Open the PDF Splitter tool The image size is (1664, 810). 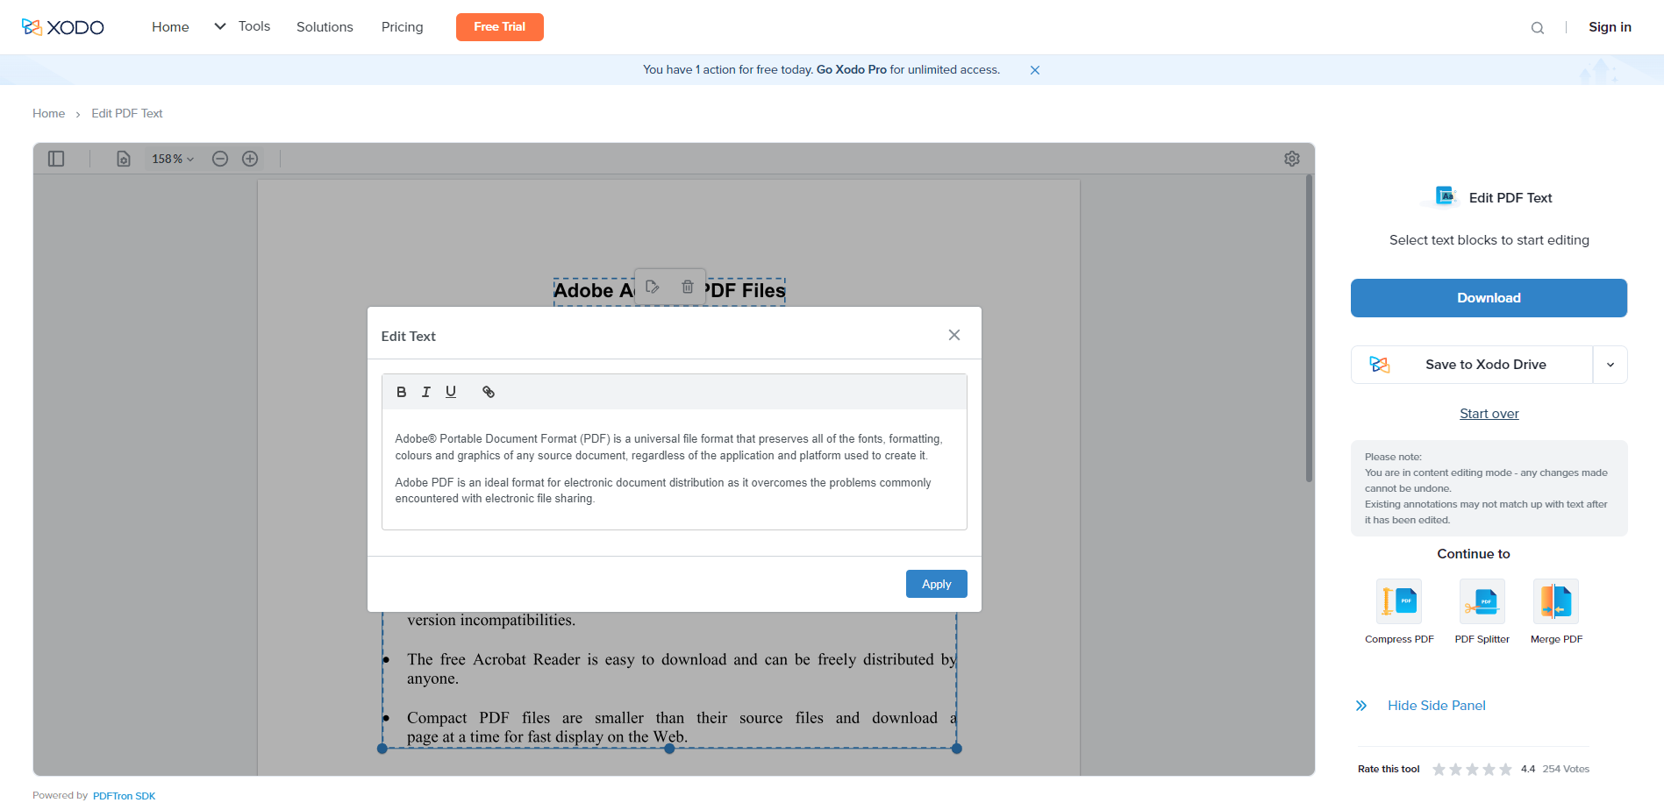[1482, 612]
